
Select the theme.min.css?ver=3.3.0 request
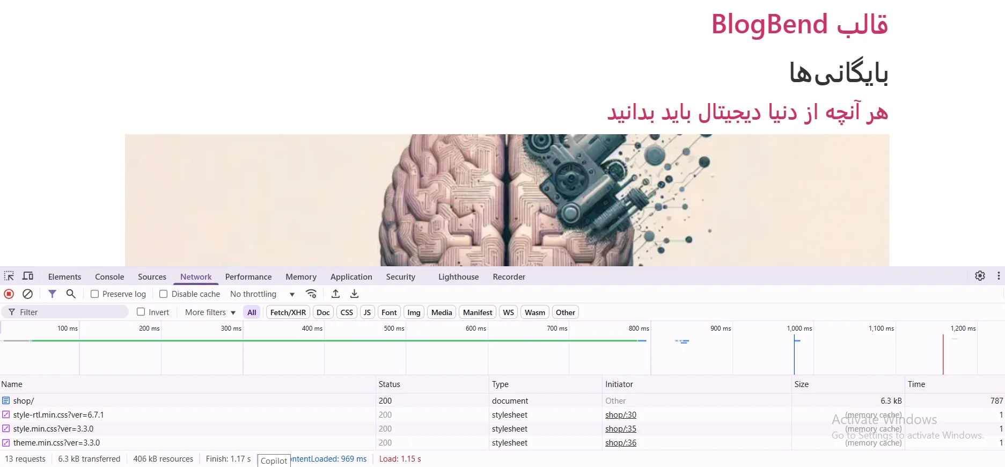coord(502,443)
